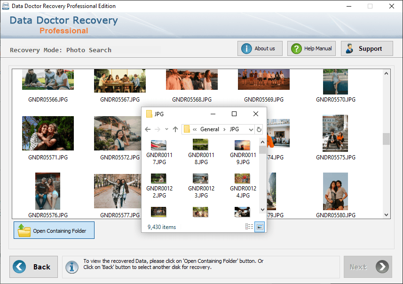Expand hidden path chevrons in address bar
The height and width of the screenshot is (284, 403).
(x=195, y=129)
